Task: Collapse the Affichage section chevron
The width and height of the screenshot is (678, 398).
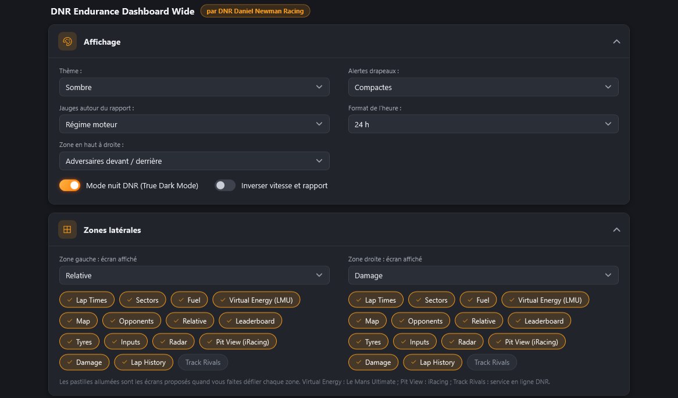Action: 616,41
